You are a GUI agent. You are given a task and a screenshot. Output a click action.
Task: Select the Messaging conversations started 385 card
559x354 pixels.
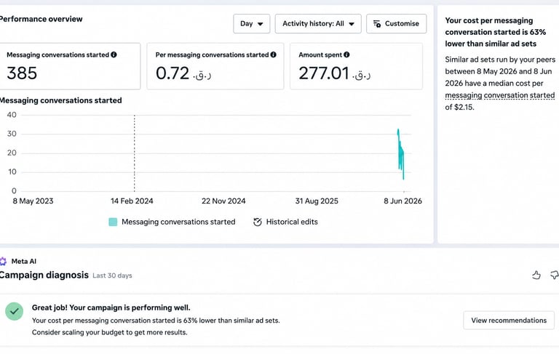[x=70, y=66]
